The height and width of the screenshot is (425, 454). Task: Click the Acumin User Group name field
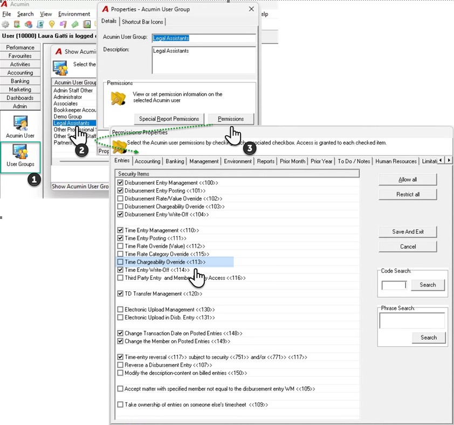204,38
